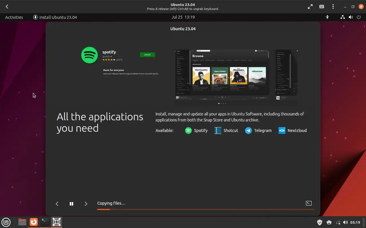The height and width of the screenshot is (228, 366).
Task: Click the 'All the applications you need' heading
Action: tap(100, 122)
